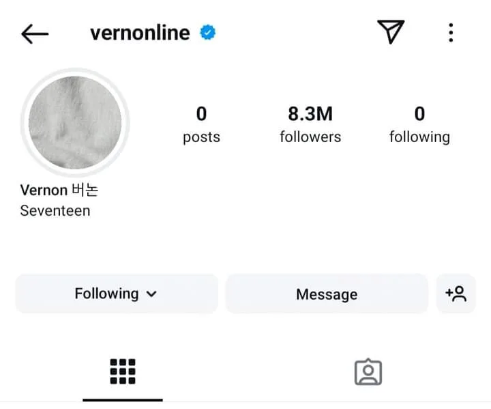The height and width of the screenshot is (409, 491).
Task: Click the "Seventeen" bio text
Action: (55, 210)
